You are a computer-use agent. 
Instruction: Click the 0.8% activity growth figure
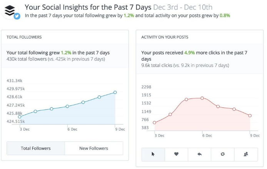tap(225, 16)
